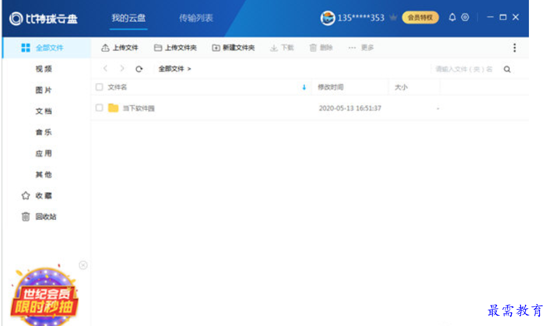Maximize the cloud disk window
This screenshot has width=547, height=326.
coord(503,17)
